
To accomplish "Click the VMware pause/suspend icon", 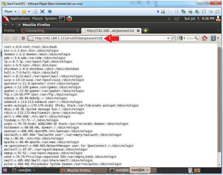I will 24,12.
